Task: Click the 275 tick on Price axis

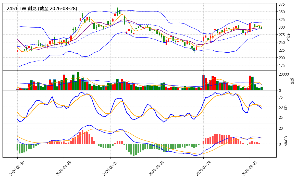Action: (x=282, y=35)
